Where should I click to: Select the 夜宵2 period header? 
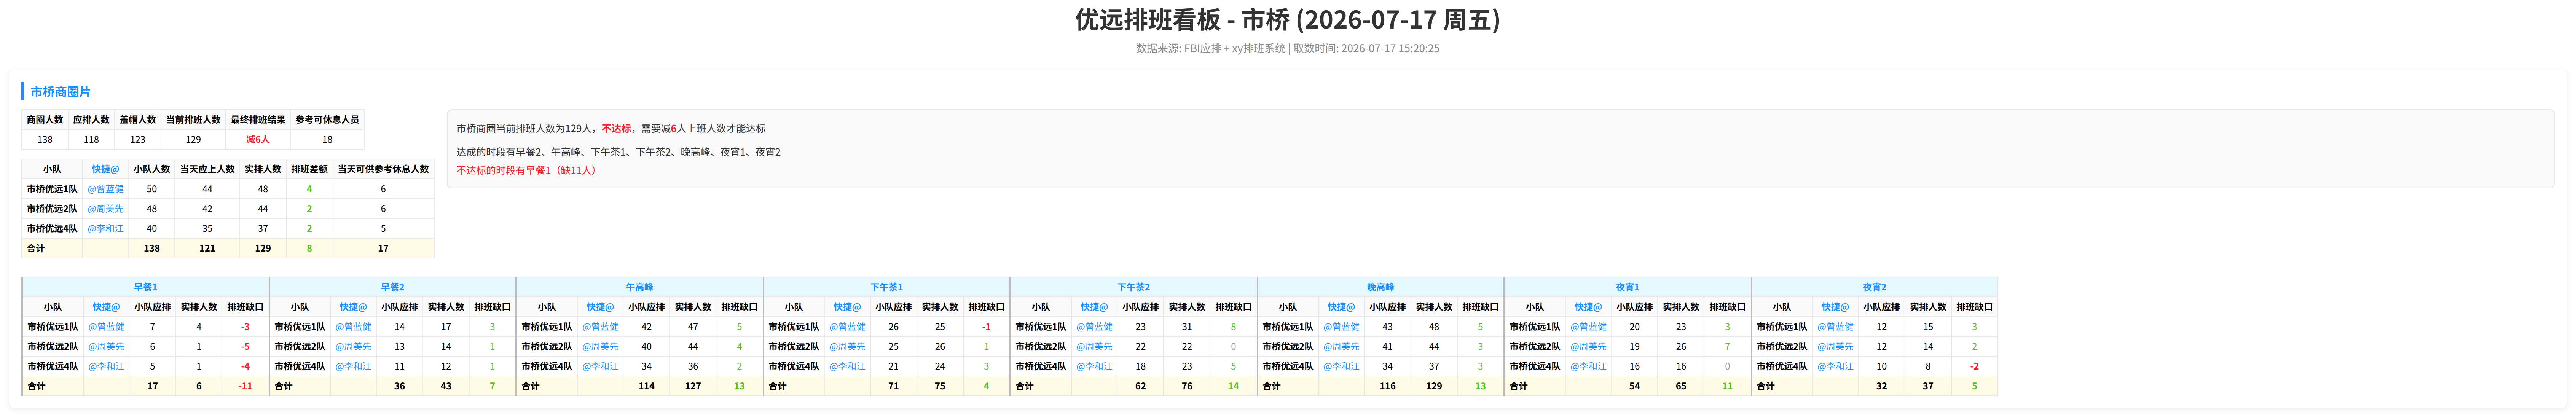coord(1875,287)
